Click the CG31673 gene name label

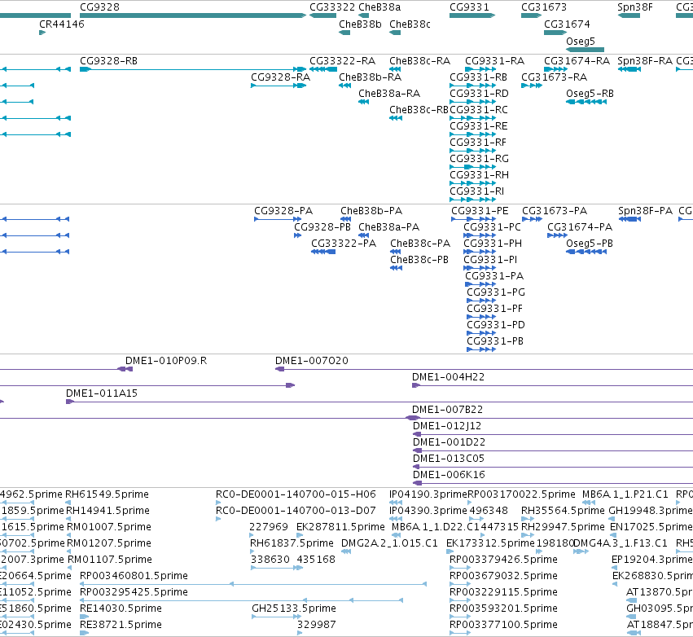544,7
